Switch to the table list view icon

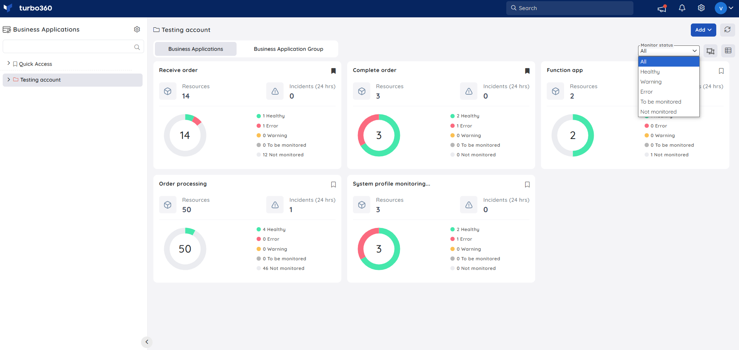click(728, 51)
